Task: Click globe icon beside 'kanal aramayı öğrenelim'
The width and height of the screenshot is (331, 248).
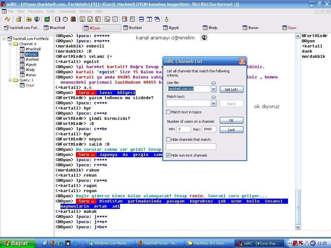Action: coord(204,37)
